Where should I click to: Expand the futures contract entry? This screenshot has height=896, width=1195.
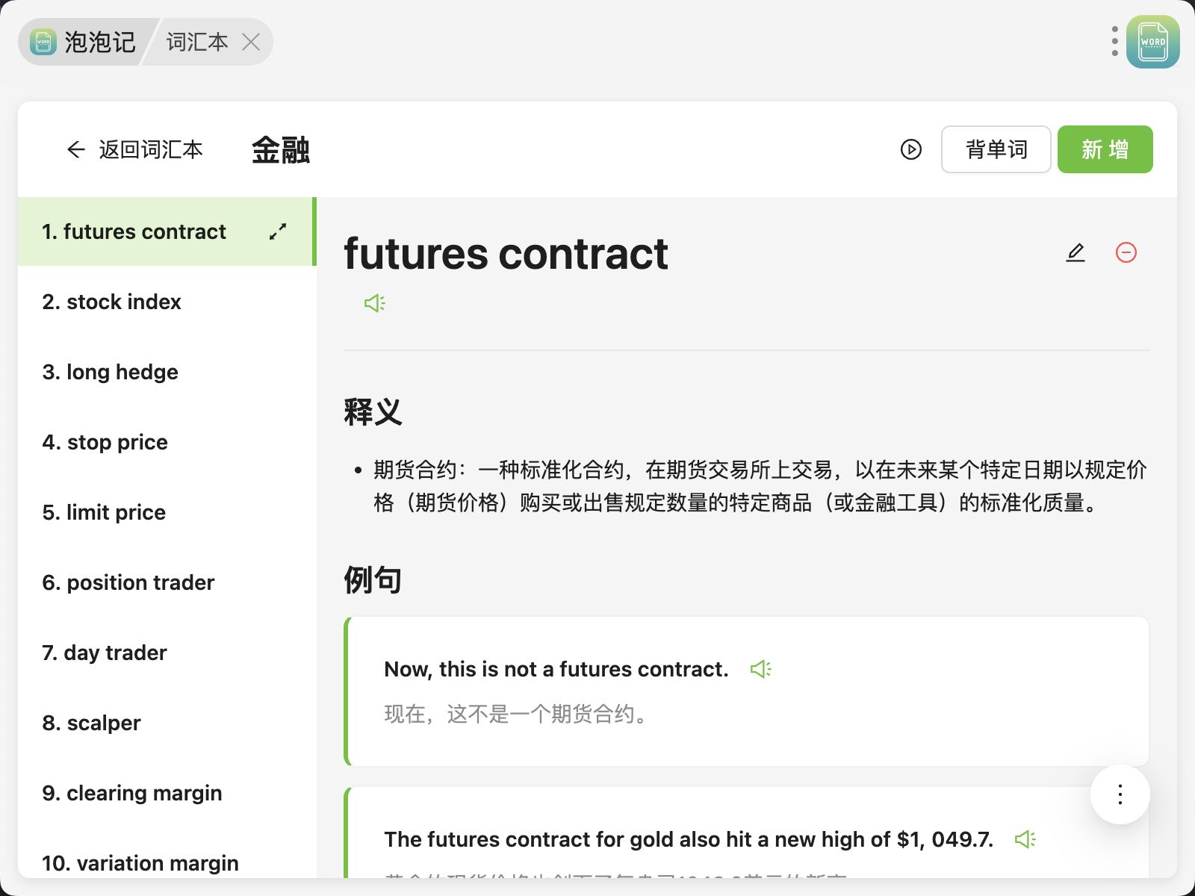click(278, 231)
